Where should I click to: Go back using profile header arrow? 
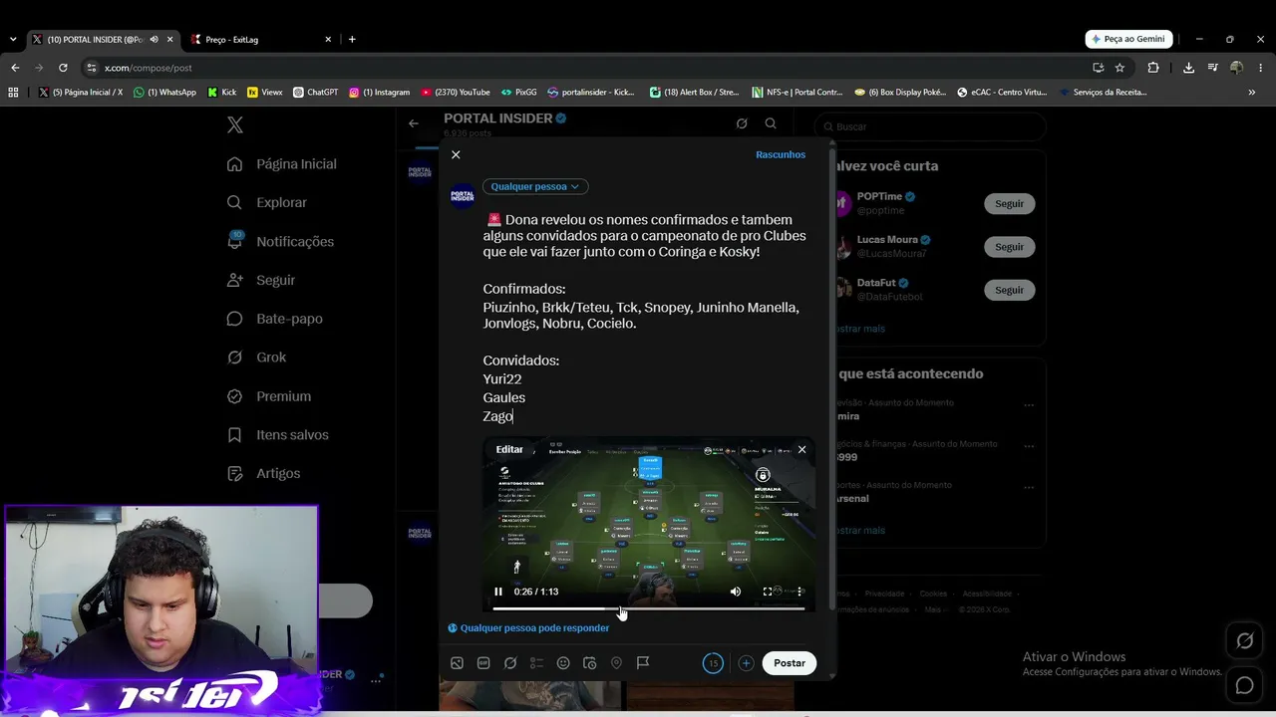point(414,123)
